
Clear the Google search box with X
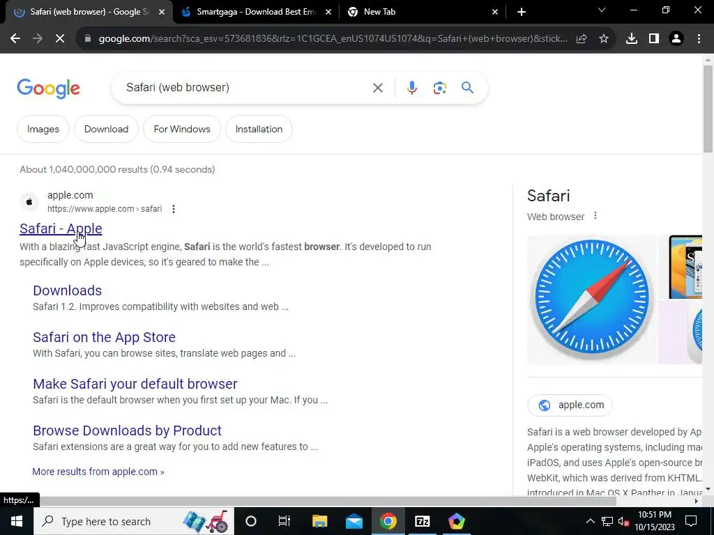378,88
